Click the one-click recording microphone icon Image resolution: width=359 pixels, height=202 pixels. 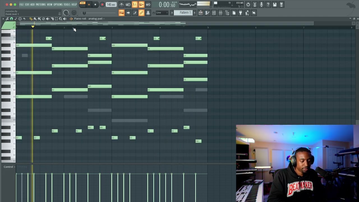pos(261,4)
